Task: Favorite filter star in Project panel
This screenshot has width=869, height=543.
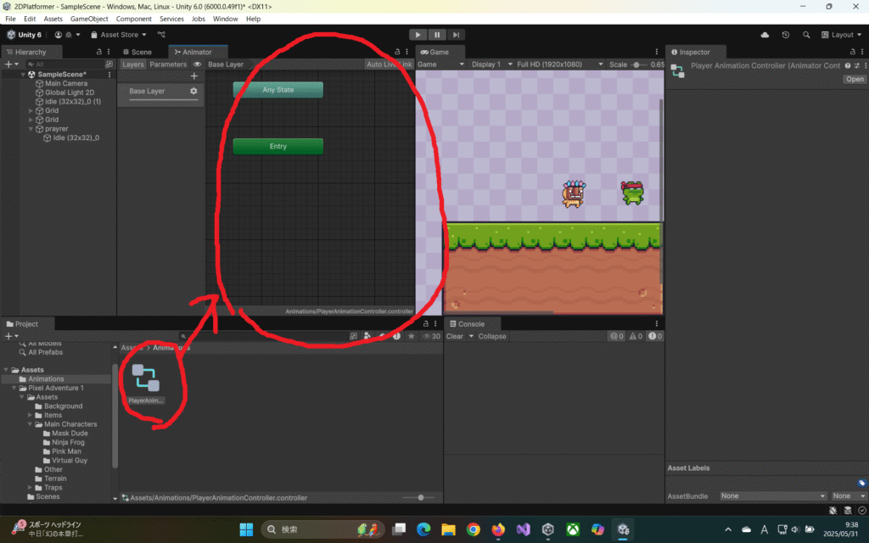Action: click(x=412, y=336)
